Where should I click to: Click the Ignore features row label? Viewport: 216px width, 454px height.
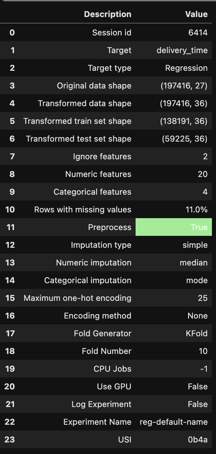pos(102,157)
